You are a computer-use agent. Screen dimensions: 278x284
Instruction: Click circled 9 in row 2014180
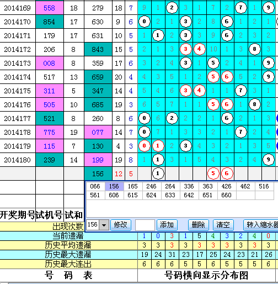(x=268, y=160)
